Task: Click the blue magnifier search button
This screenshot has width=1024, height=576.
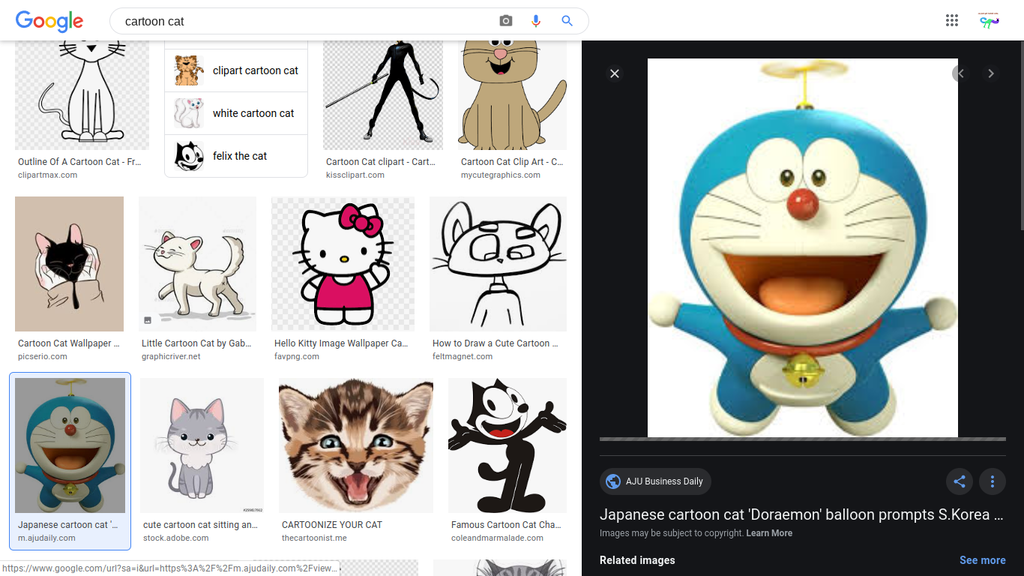Action: coord(567,21)
